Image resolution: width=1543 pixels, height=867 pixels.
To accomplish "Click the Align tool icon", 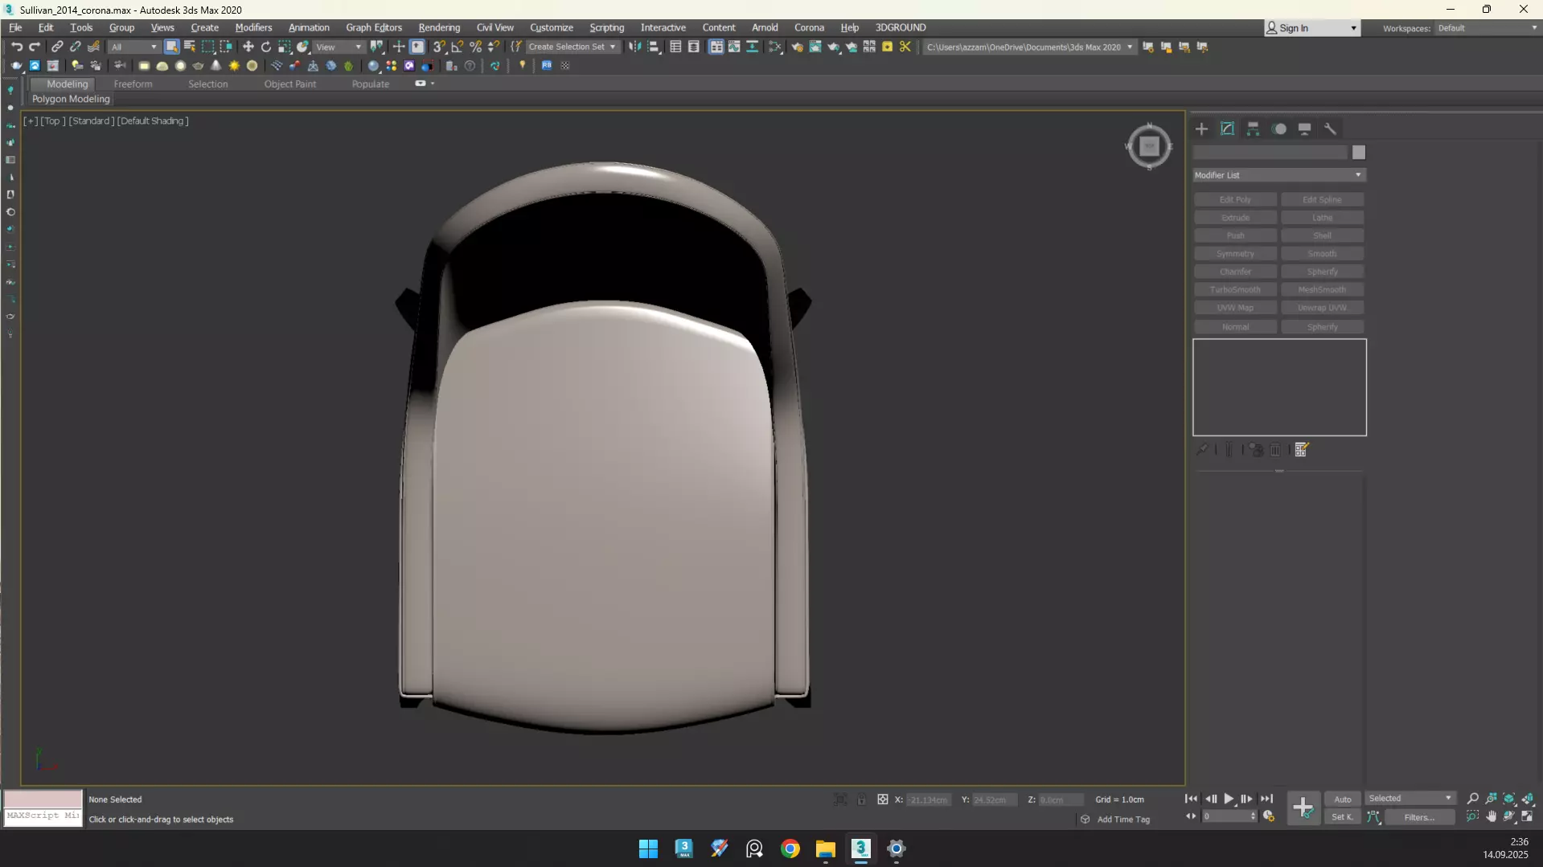I will (x=654, y=47).
